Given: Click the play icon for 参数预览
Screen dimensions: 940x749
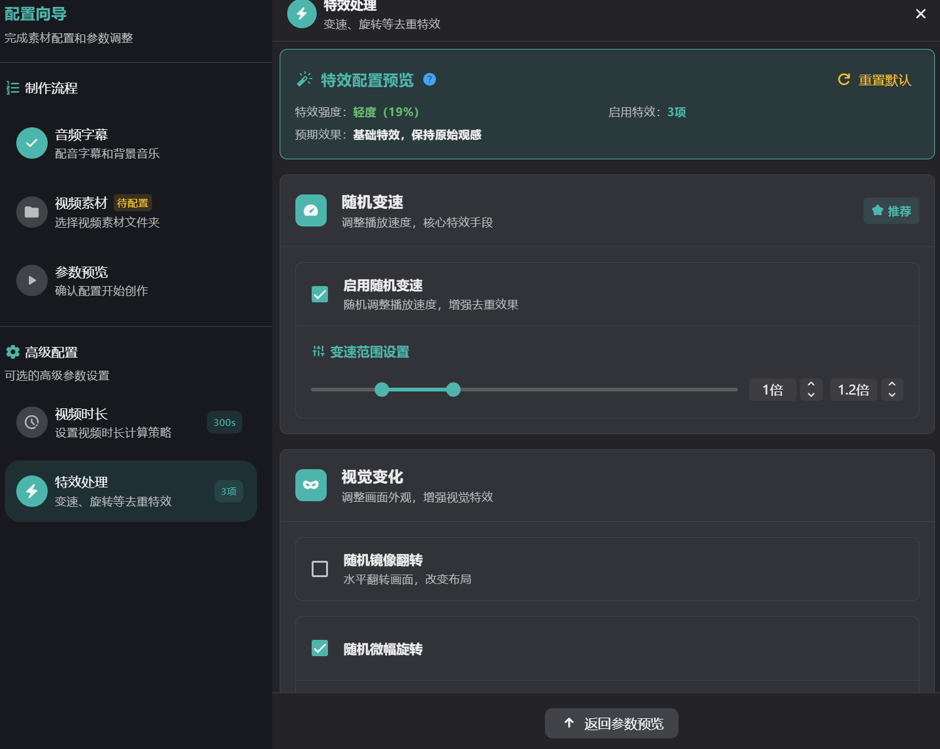Looking at the screenshot, I should pyautogui.click(x=32, y=280).
